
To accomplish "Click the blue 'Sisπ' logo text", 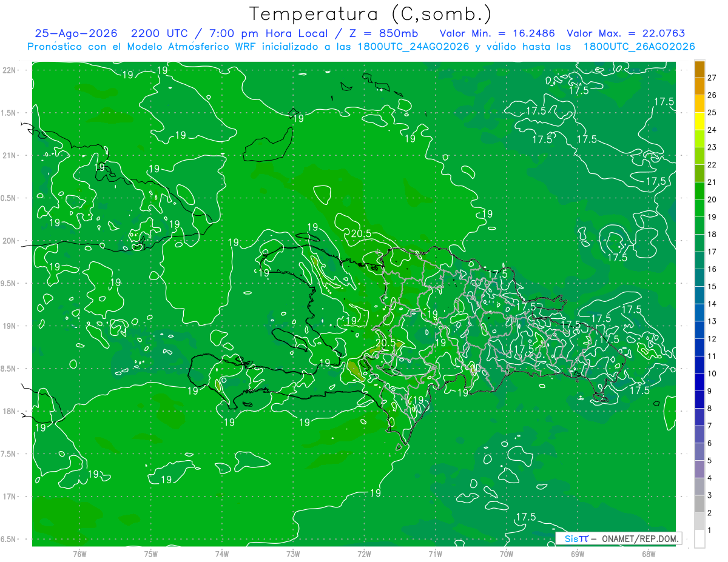I will tap(576, 538).
